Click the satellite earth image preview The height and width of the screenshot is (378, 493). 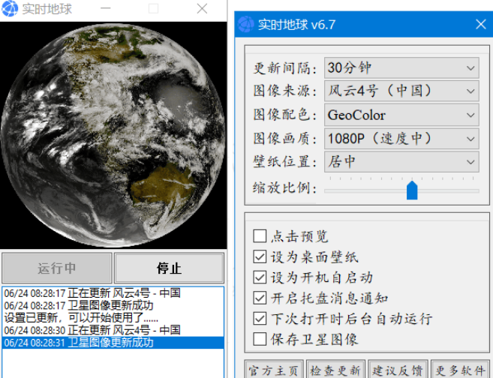tap(113, 135)
